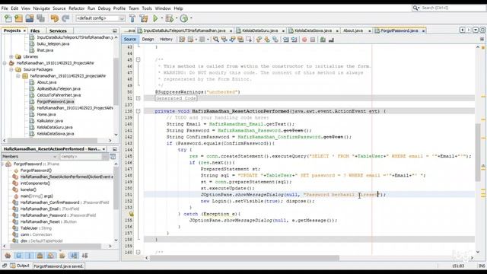Open the default config dropdown

pos(100,18)
